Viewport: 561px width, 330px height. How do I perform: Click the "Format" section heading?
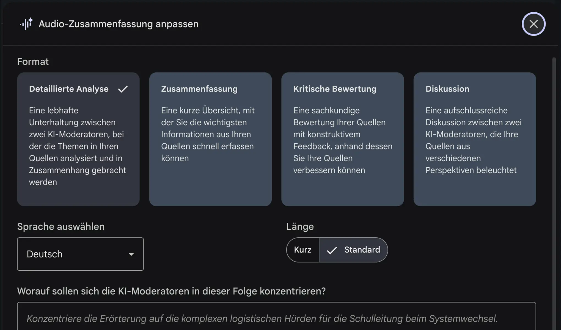coord(33,62)
